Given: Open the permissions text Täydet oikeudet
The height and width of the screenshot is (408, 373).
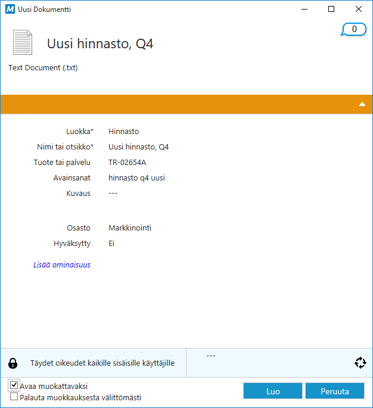Looking at the screenshot, I should click(102, 363).
